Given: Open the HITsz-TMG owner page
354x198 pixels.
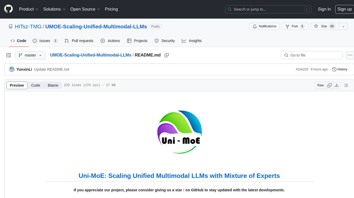Looking at the screenshot, I should [28, 26].
